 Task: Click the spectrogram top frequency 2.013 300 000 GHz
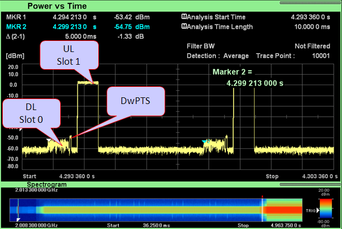pos(36,190)
